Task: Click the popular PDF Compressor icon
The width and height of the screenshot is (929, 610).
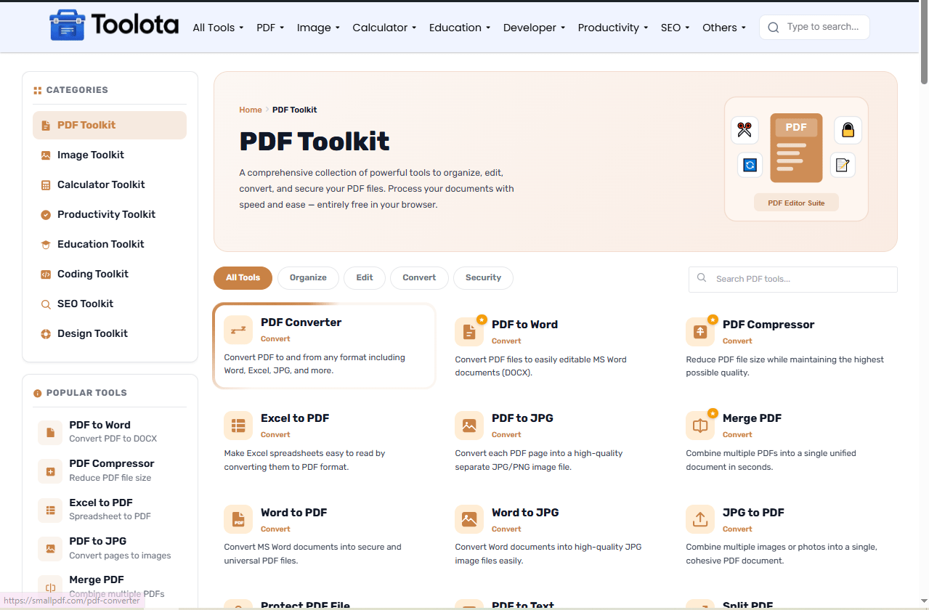Action: pyautogui.click(x=50, y=471)
